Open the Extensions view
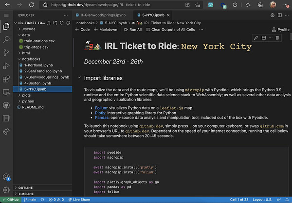Viewport: 292px width, 203px height. 6,79
